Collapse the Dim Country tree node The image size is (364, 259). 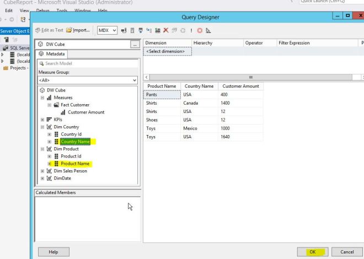tap(42, 127)
